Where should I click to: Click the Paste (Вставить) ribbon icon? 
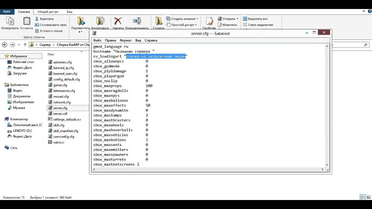pyautogui.click(x=27, y=21)
